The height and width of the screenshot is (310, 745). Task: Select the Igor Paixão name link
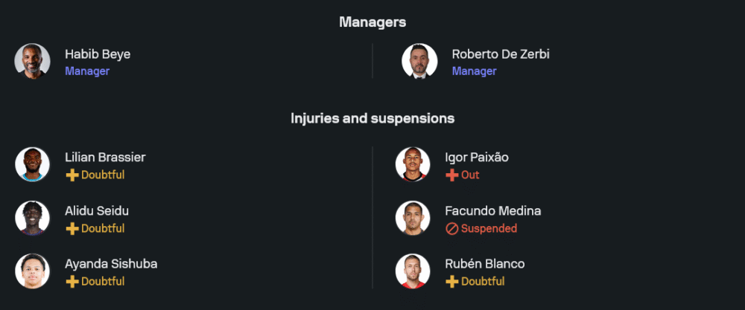click(x=477, y=158)
